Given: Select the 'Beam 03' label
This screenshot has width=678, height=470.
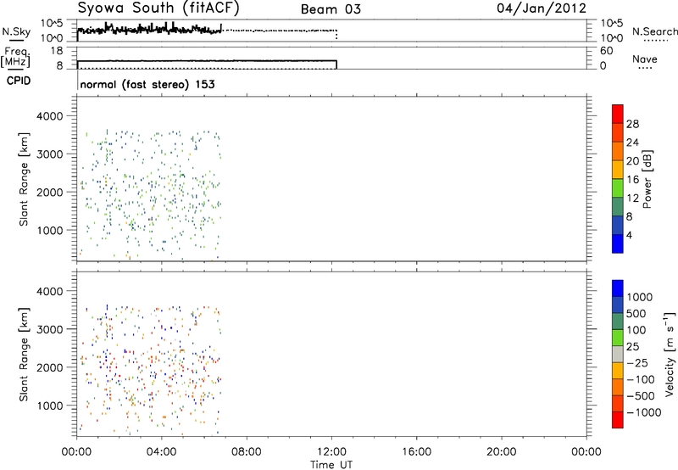Looking at the screenshot, I should (x=331, y=9).
